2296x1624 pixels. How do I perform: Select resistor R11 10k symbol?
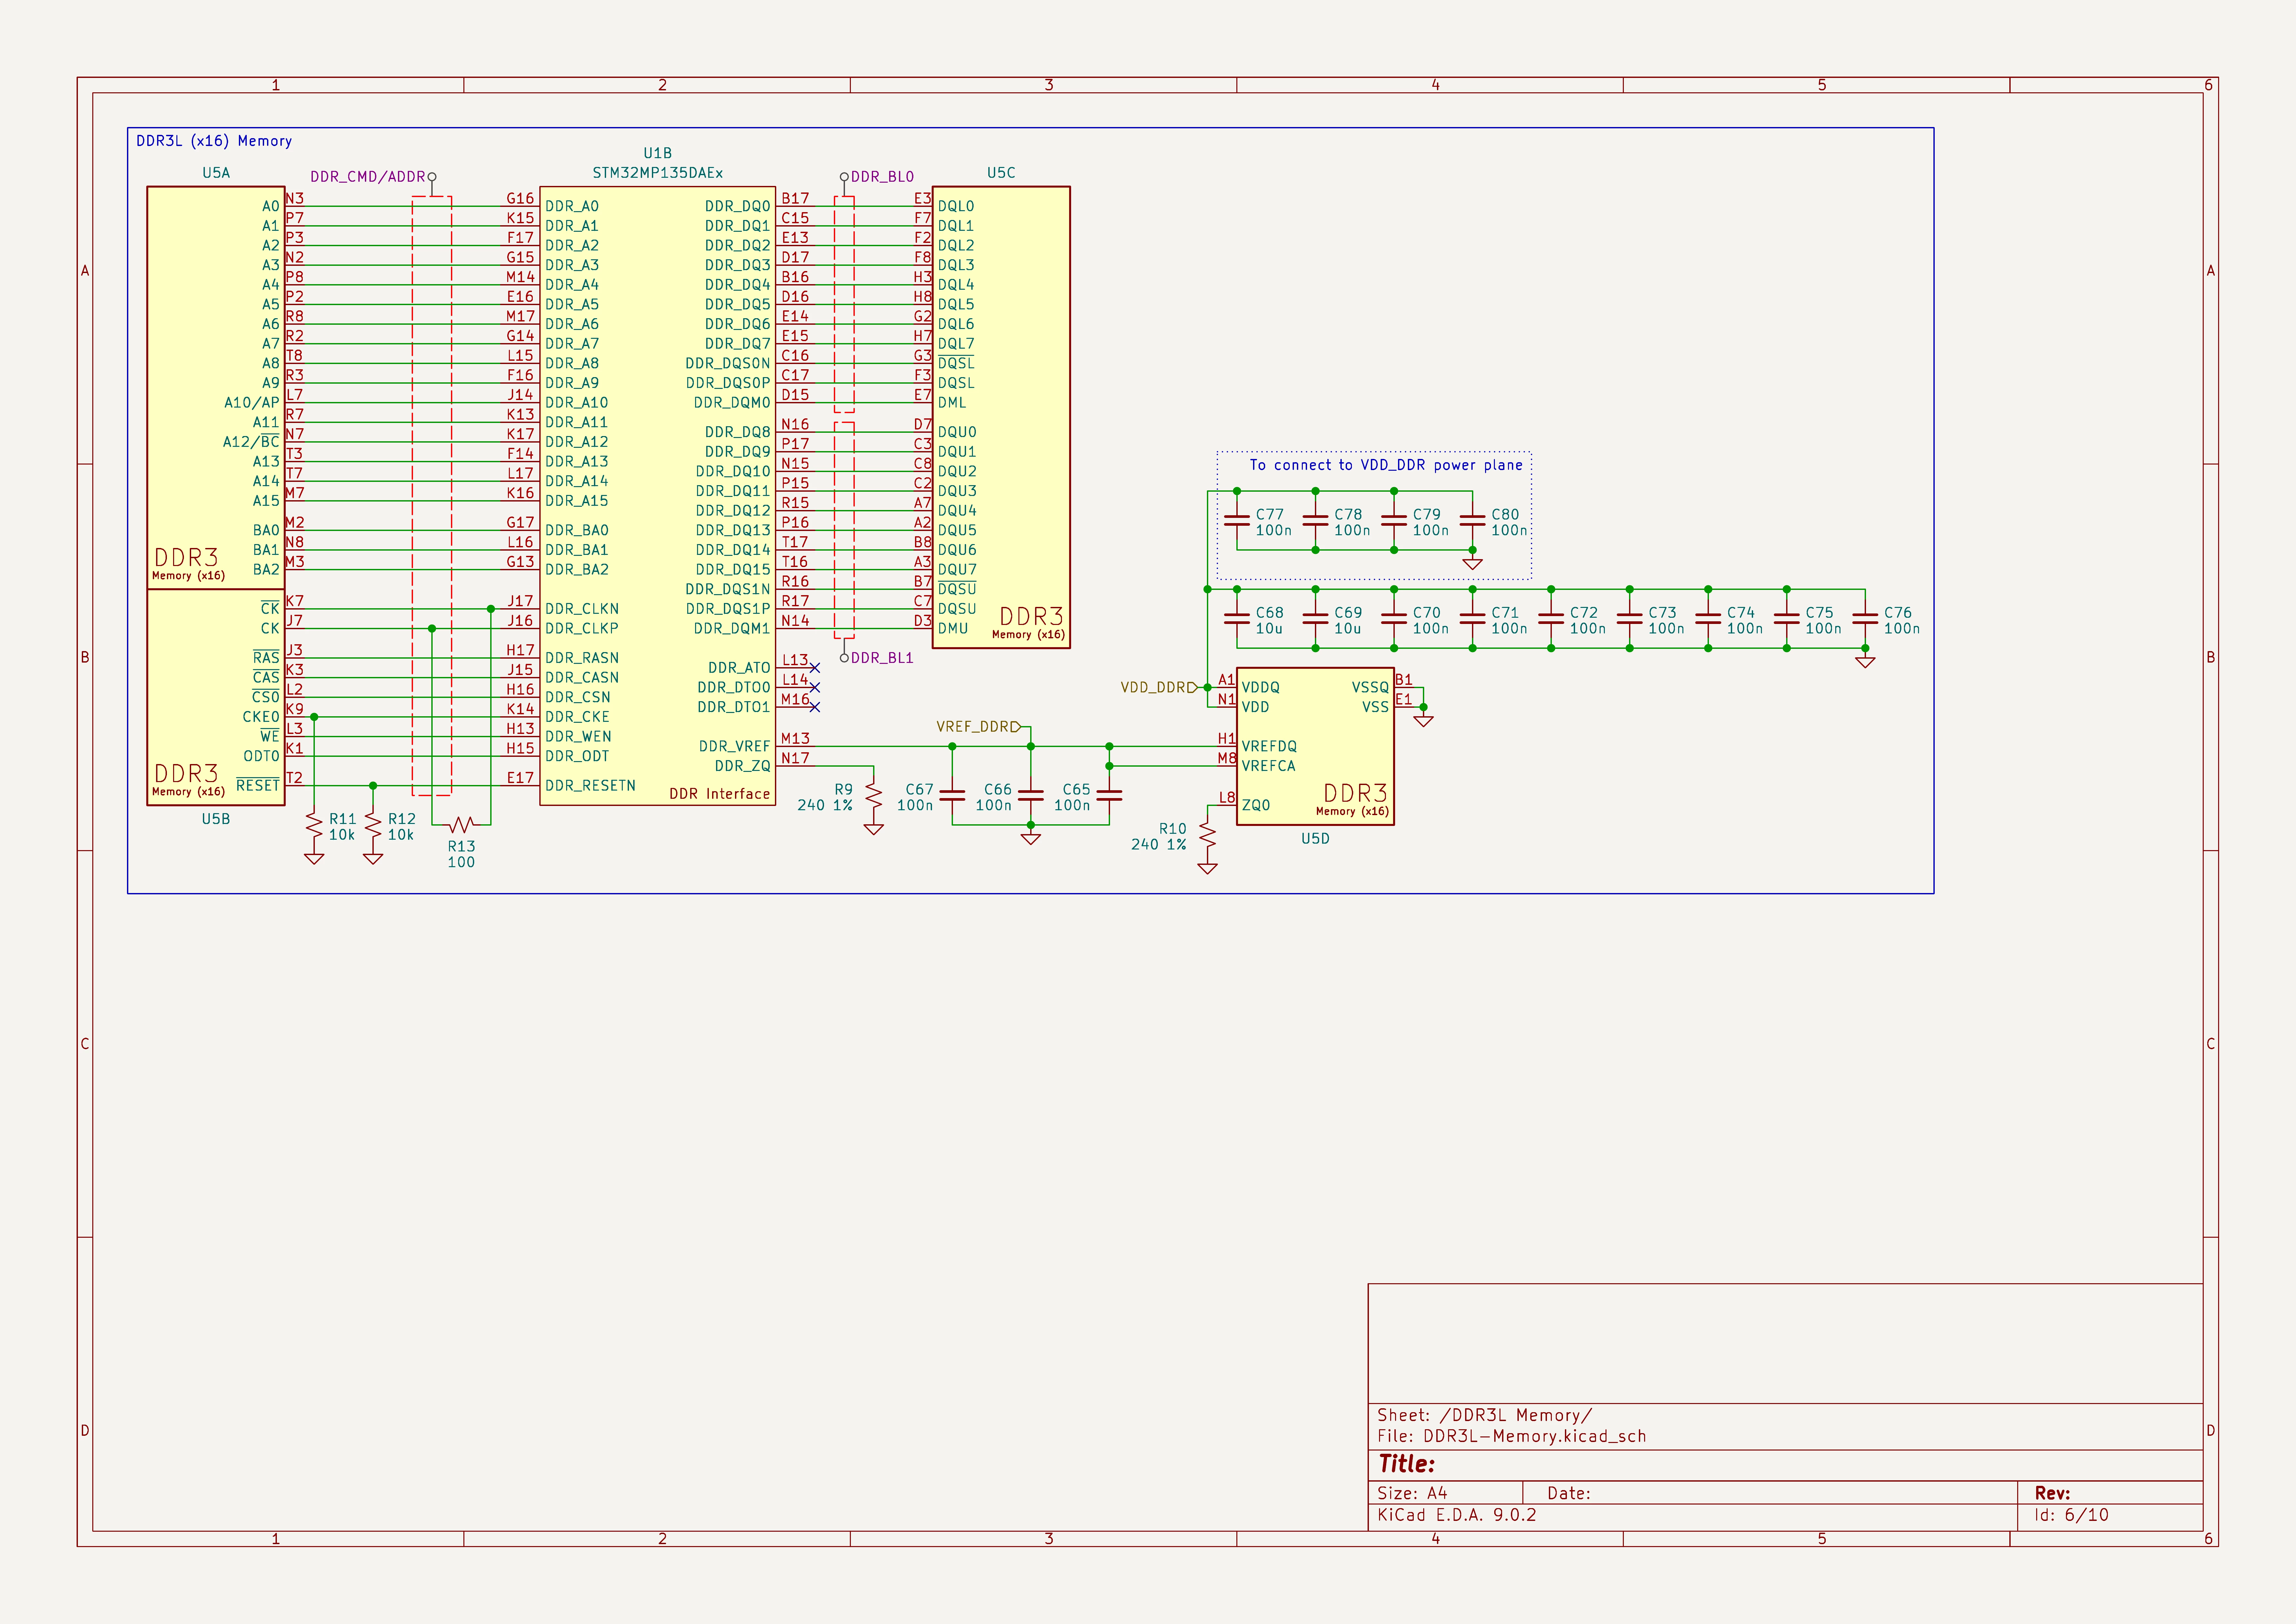click(x=314, y=827)
